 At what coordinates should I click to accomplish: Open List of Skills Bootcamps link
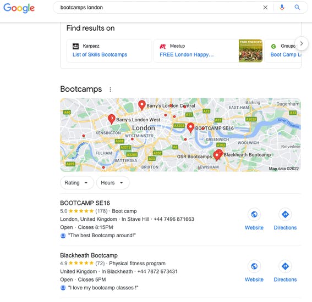[100, 54]
